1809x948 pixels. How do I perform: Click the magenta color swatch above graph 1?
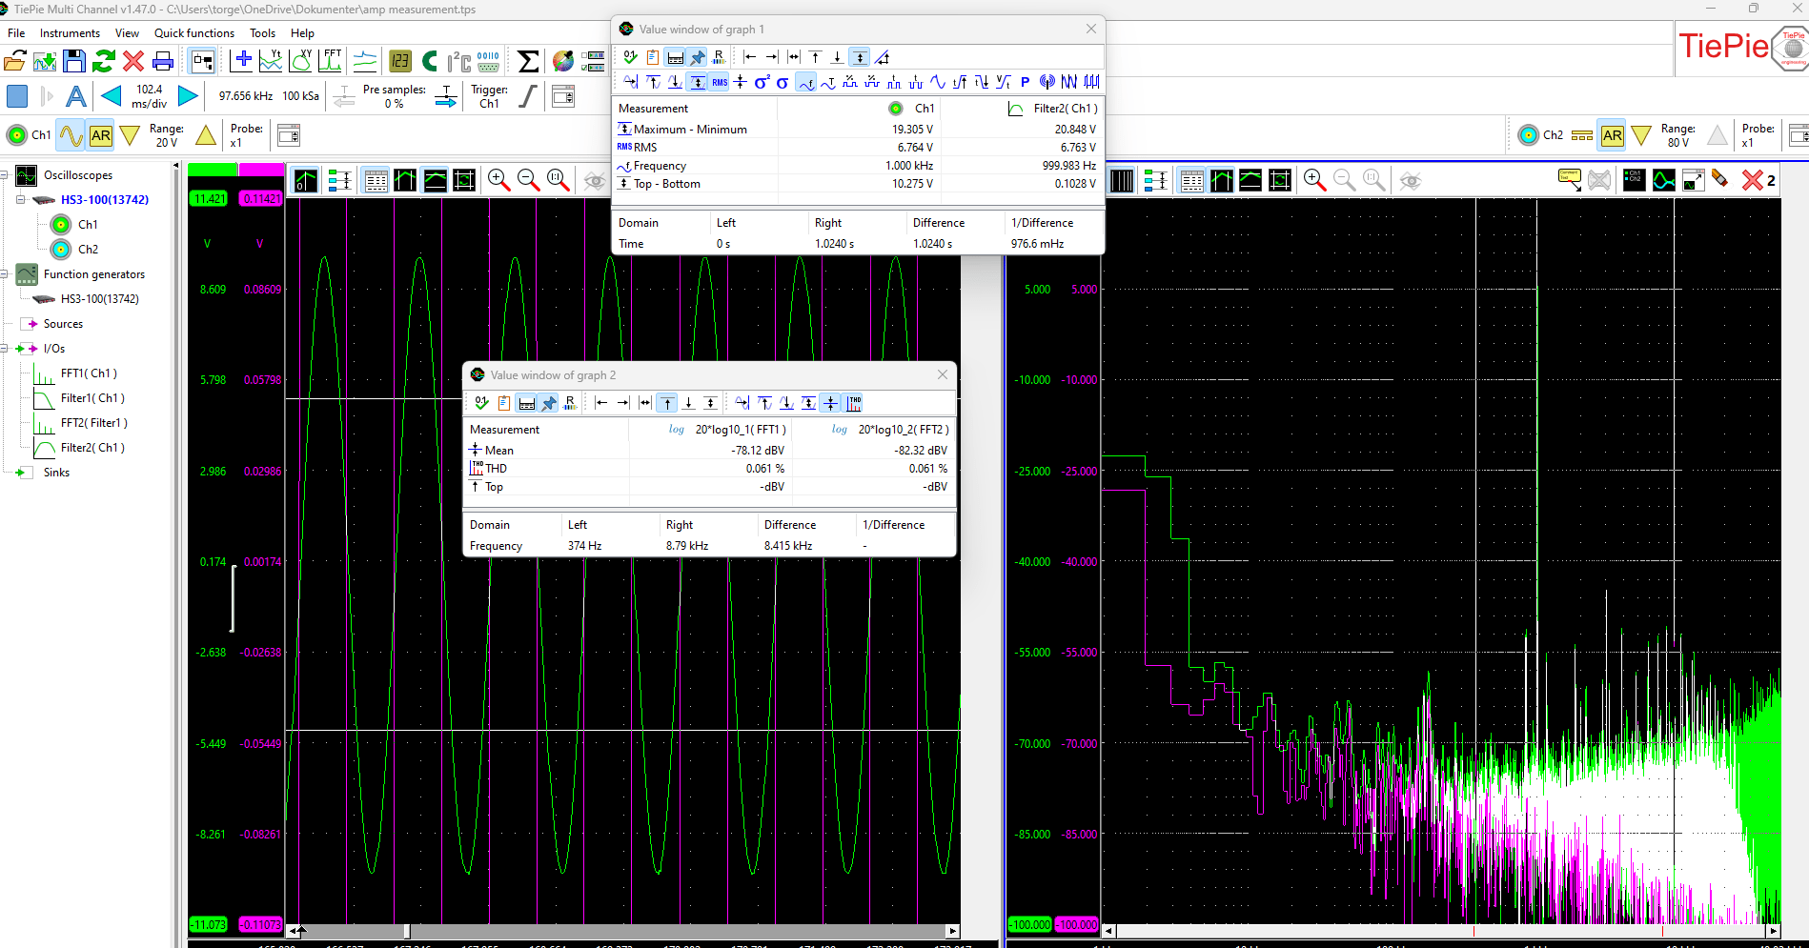261,170
